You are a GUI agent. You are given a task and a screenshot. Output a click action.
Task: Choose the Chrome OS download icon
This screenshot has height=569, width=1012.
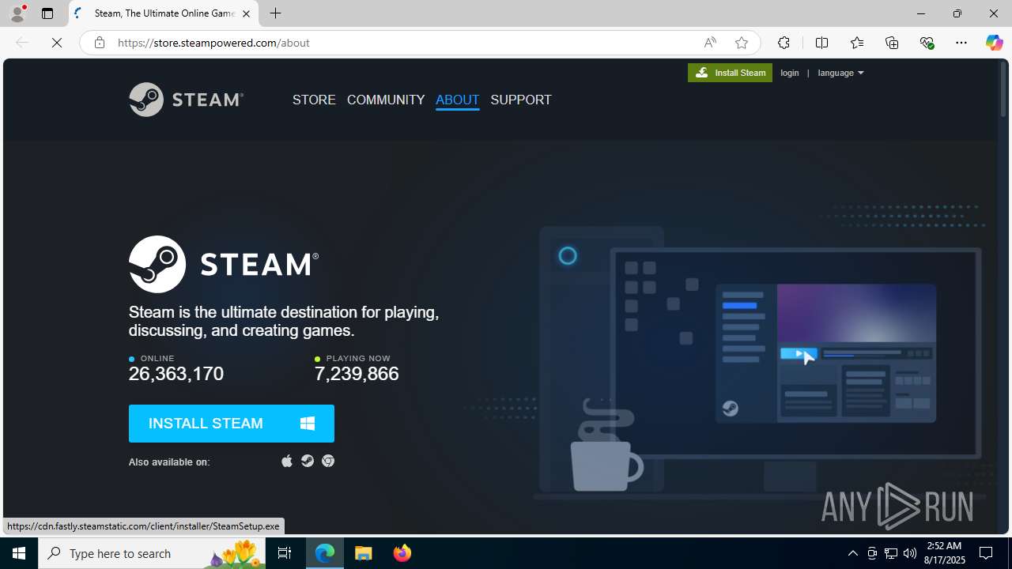(x=328, y=461)
